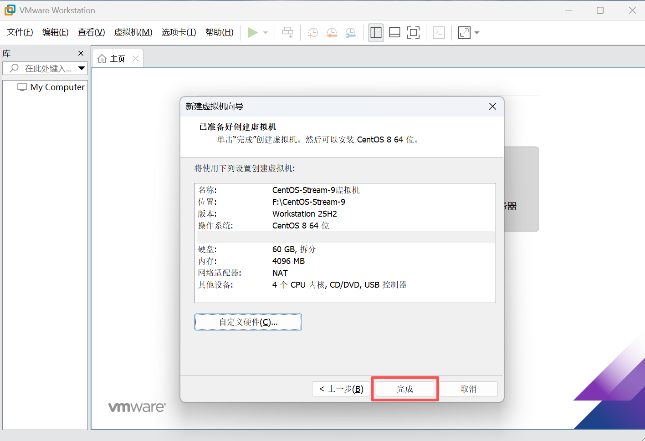
Task: Select My Computer in the library tree
Action: (57, 87)
